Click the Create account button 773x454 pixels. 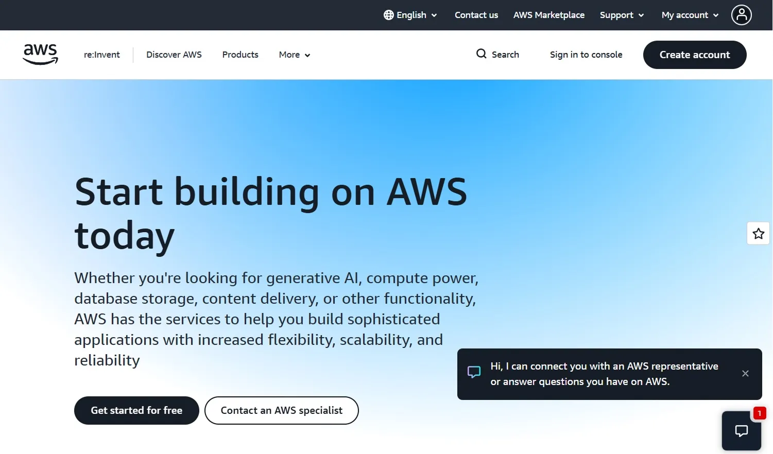coord(695,55)
